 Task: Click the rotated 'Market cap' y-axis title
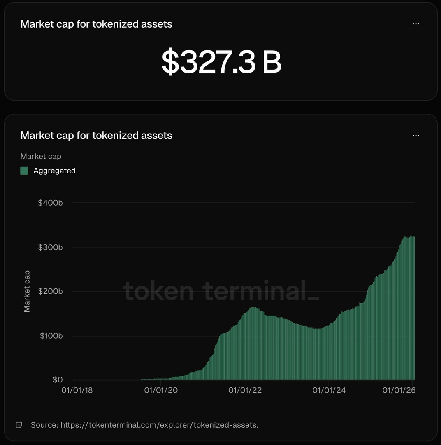[27, 291]
